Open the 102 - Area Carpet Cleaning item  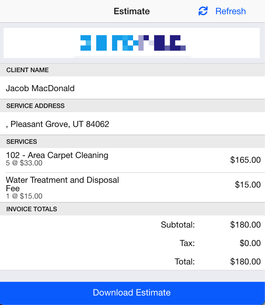(x=132, y=160)
